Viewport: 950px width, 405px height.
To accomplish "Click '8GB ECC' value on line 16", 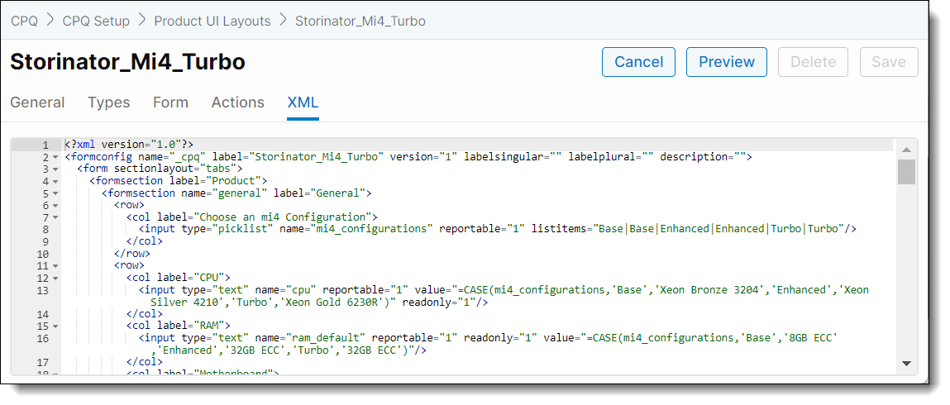I will pyautogui.click(x=810, y=338).
